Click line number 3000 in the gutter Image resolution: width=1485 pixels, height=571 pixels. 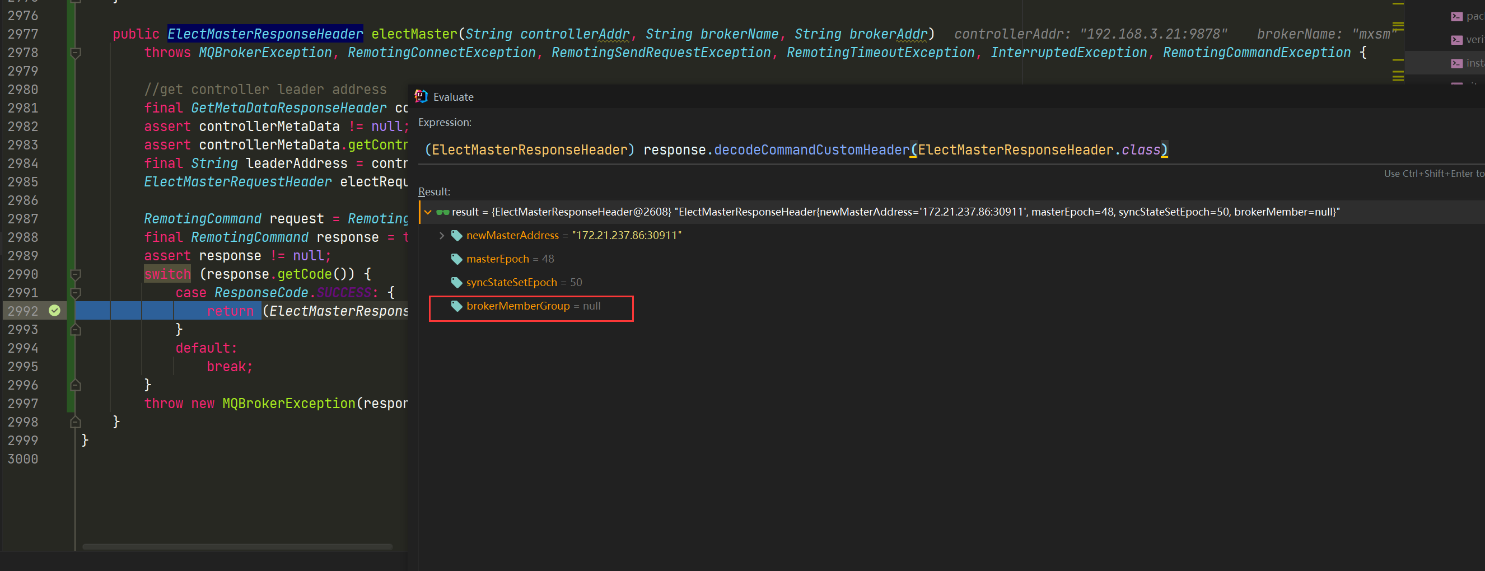pyautogui.click(x=23, y=459)
